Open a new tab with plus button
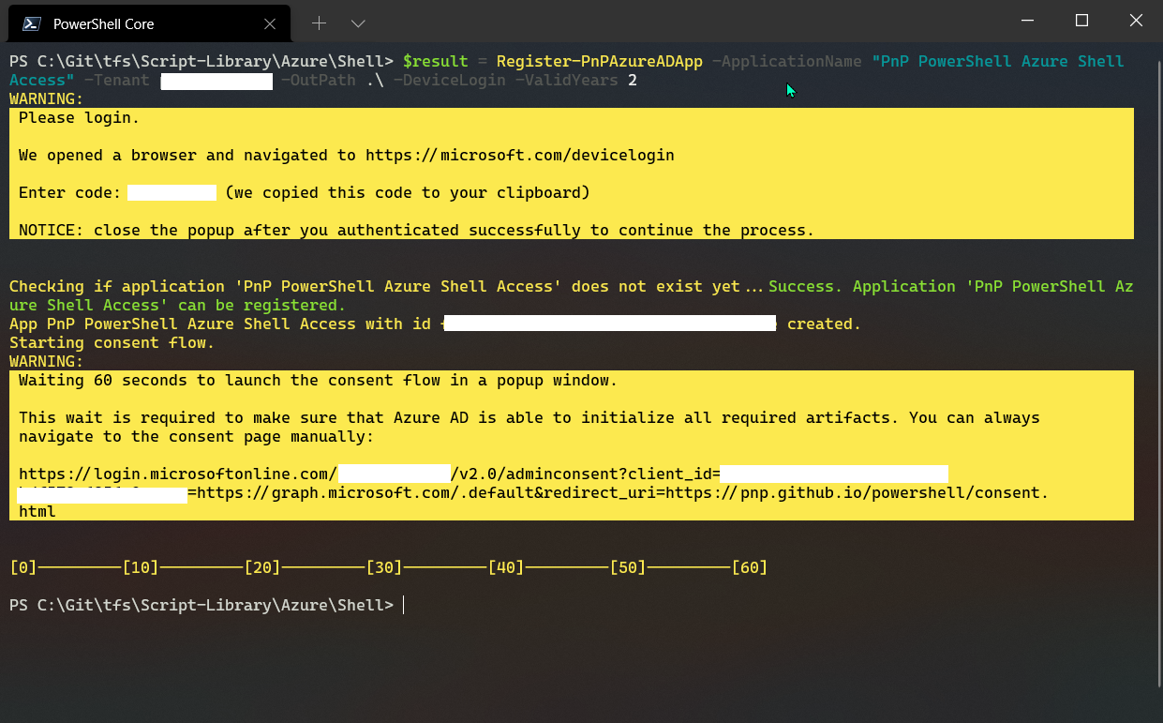The width and height of the screenshot is (1163, 723). pos(319,23)
